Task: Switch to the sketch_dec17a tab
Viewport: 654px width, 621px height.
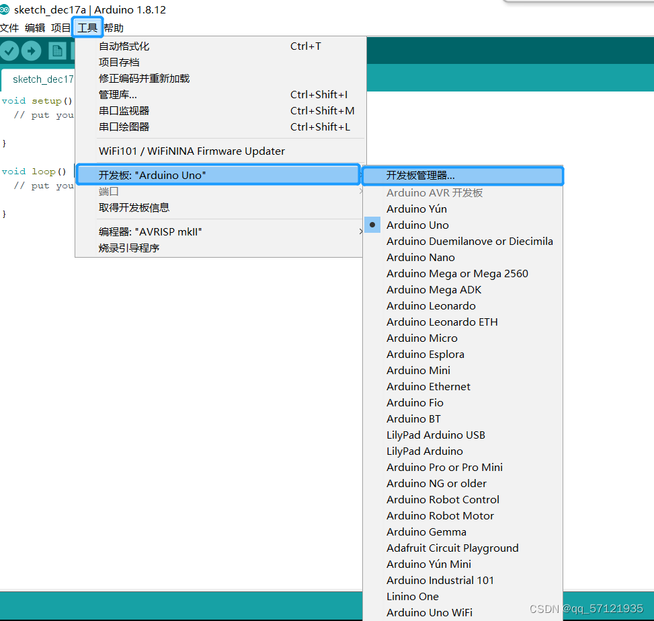Action: coord(40,79)
